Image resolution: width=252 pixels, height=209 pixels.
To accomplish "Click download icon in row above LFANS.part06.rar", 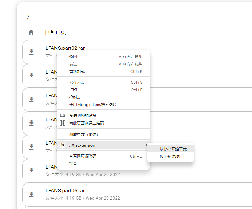I will [31, 170].
